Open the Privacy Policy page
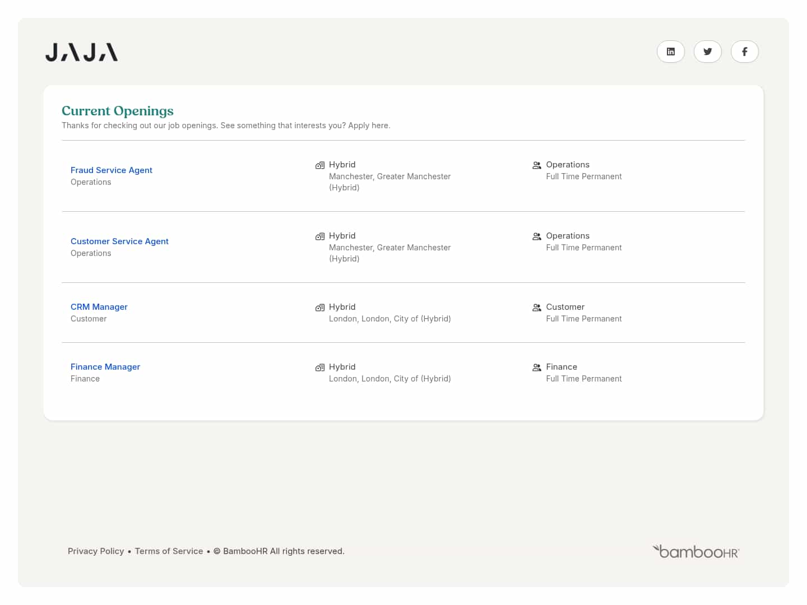The width and height of the screenshot is (807, 605). click(x=96, y=551)
